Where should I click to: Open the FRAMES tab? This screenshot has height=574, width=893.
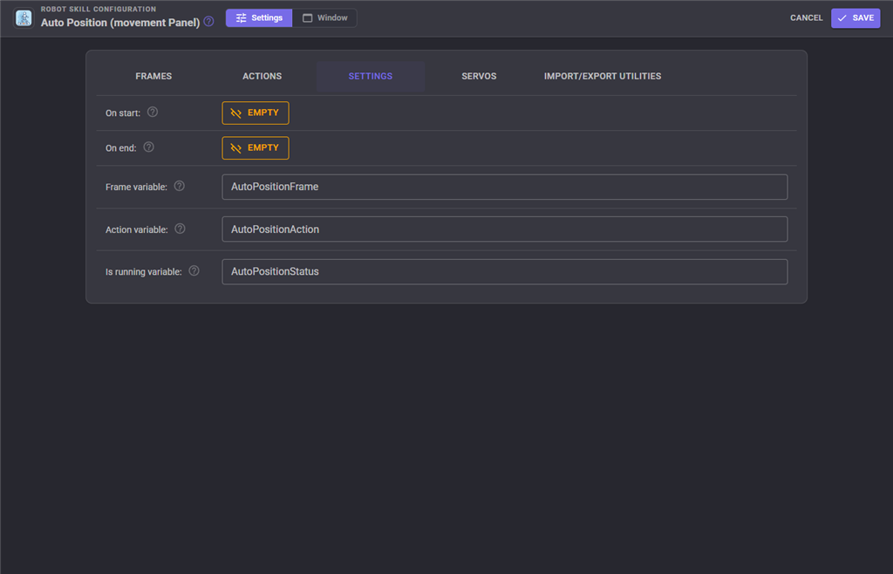[x=153, y=76]
